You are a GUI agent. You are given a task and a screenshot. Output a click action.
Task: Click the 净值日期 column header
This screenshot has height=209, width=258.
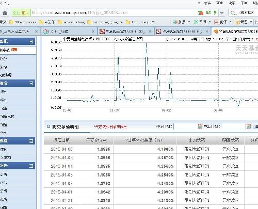(61, 140)
